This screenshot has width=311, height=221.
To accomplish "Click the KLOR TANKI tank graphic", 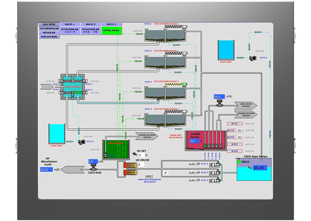I will (226, 50).
